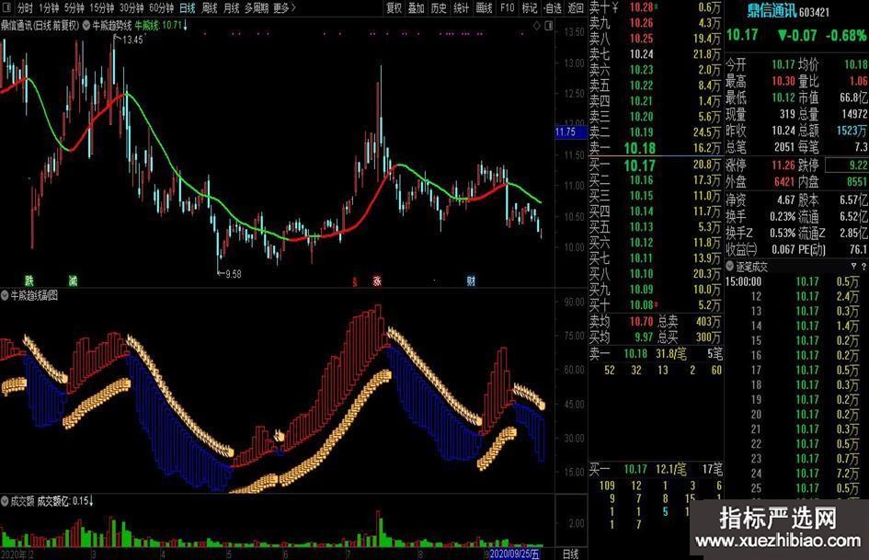Select the 跌停 limit-down price 9.22 box

coord(847,166)
